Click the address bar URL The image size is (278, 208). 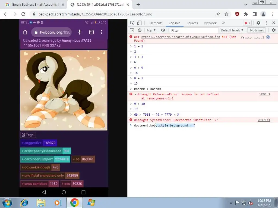[95, 14]
